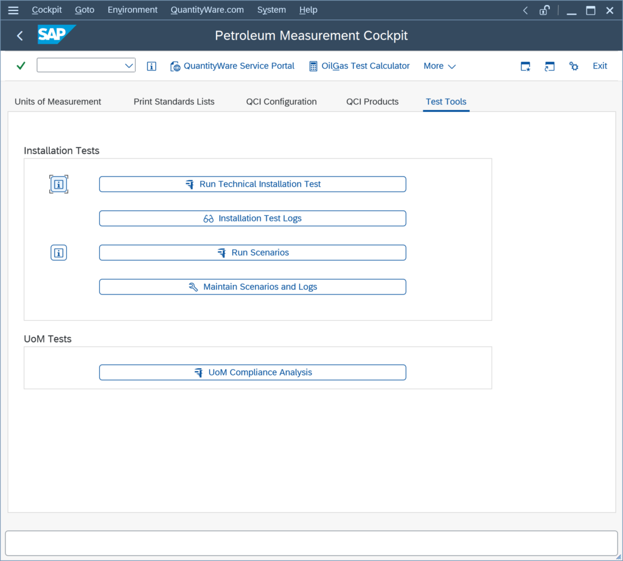Click the calculator icon of OilGas Test Calculator
Screen dimensions: 623x561
pos(313,66)
